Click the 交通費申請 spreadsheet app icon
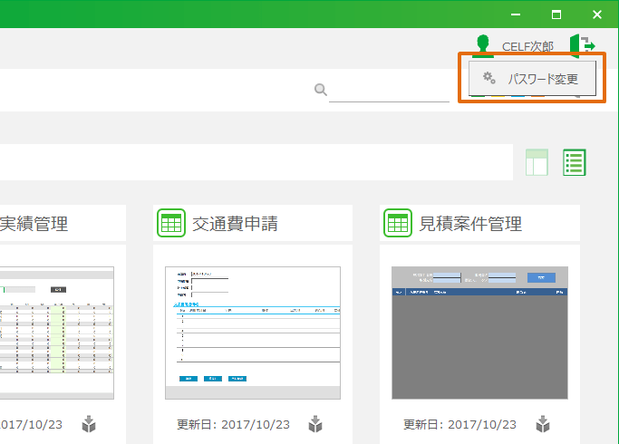619x444 pixels. 171,223
